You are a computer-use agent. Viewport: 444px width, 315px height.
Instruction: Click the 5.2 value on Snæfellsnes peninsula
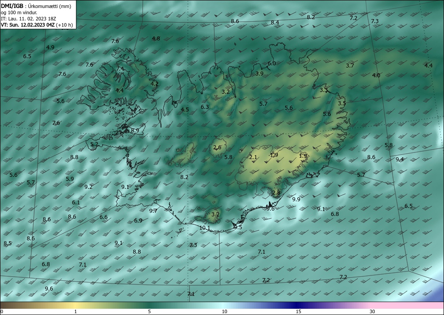pos(94,144)
